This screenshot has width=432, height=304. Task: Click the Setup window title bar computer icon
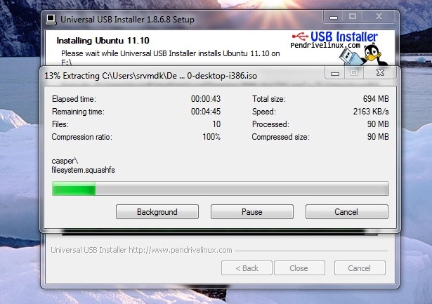point(51,20)
